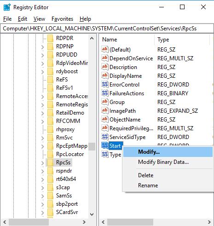Viewport: 214px width, 226px height.
Task: Expand the RemoteRegis tree node
Action: point(42,105)
